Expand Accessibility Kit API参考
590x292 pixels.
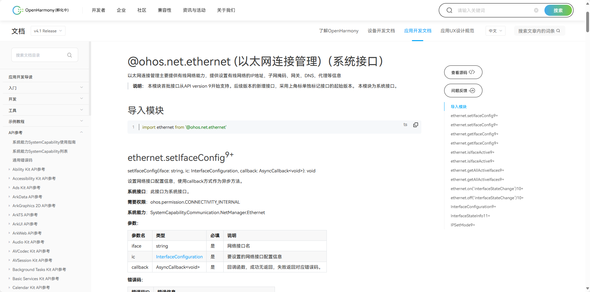9,179
